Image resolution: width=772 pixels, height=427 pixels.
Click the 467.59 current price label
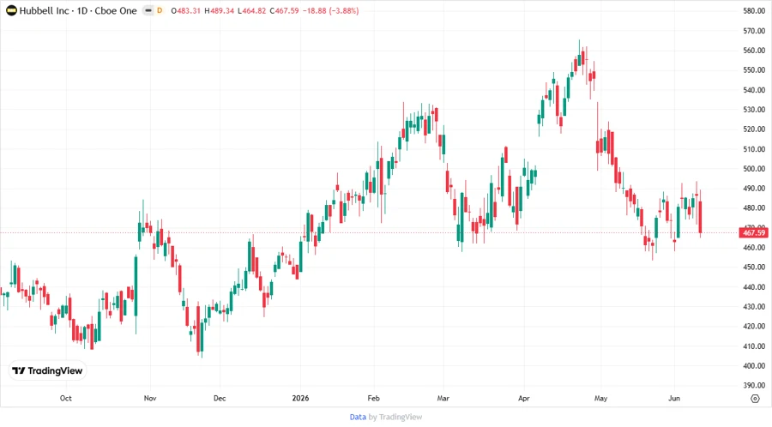click(x=754, y=232)
